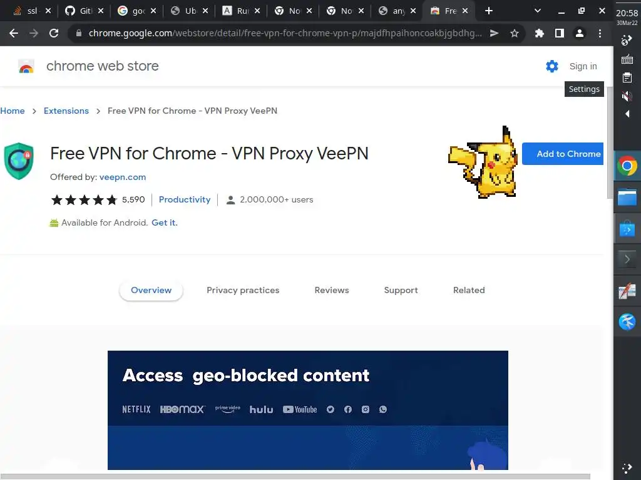The image size is (641, 480).
Task: Click the page vertical scrollbar
Action: click(609, 142)
